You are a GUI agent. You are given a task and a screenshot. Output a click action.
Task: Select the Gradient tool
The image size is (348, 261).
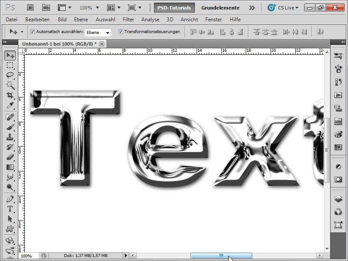10,167
